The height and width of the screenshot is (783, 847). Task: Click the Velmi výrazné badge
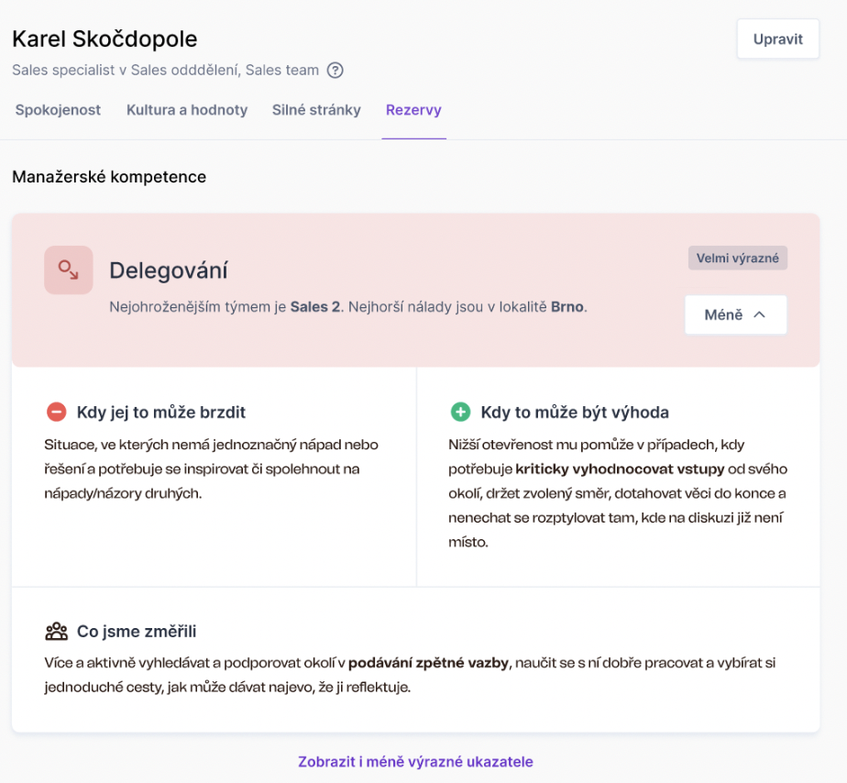pyautogui.click(x=737, y=258)
